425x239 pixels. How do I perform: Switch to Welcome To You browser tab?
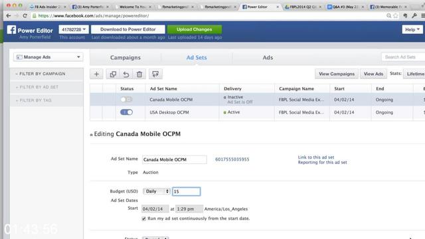(133, 7)
